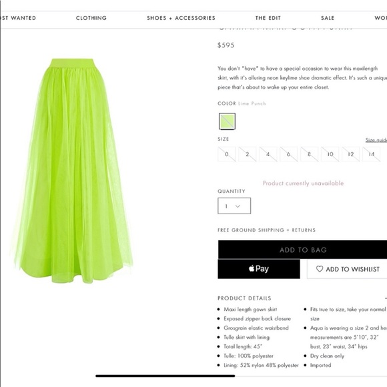Collapse the Product Details section
The image size is (387, 387).
(385, 298)
